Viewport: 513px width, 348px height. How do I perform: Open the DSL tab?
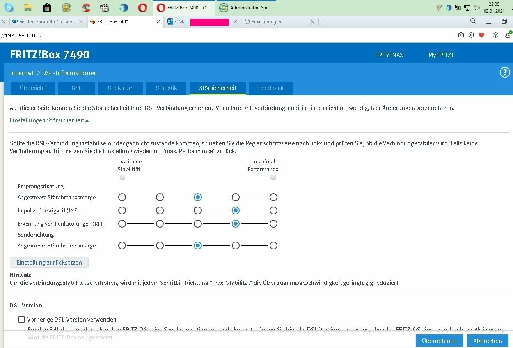(76, 88)
